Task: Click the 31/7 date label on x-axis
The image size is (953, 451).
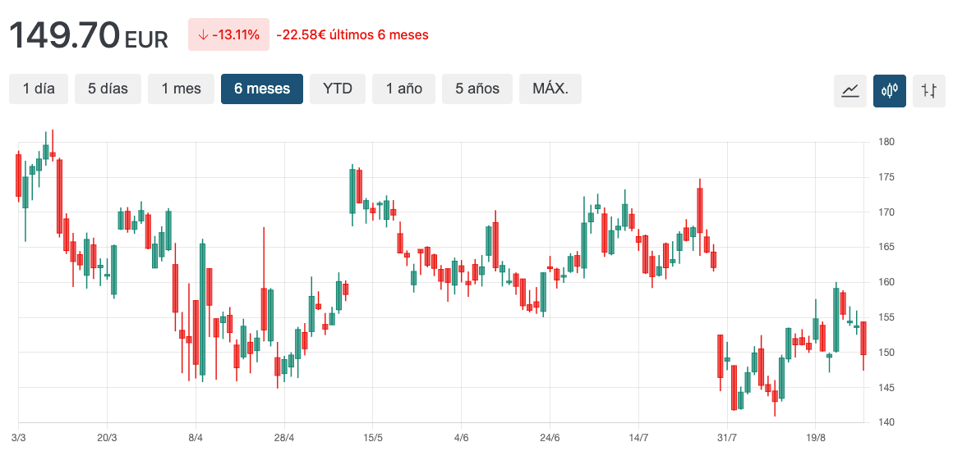Action: [x=726, y=438]
